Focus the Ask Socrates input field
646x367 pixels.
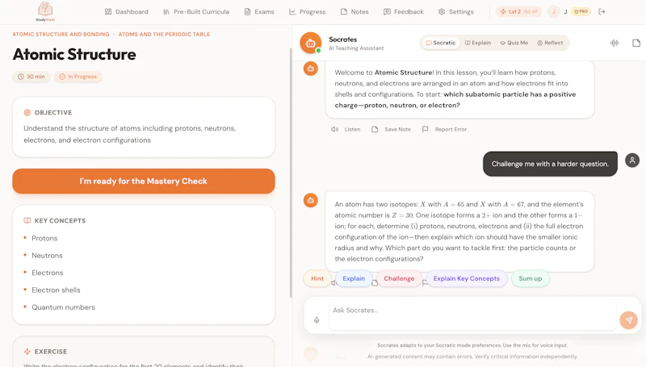(472, 315)
